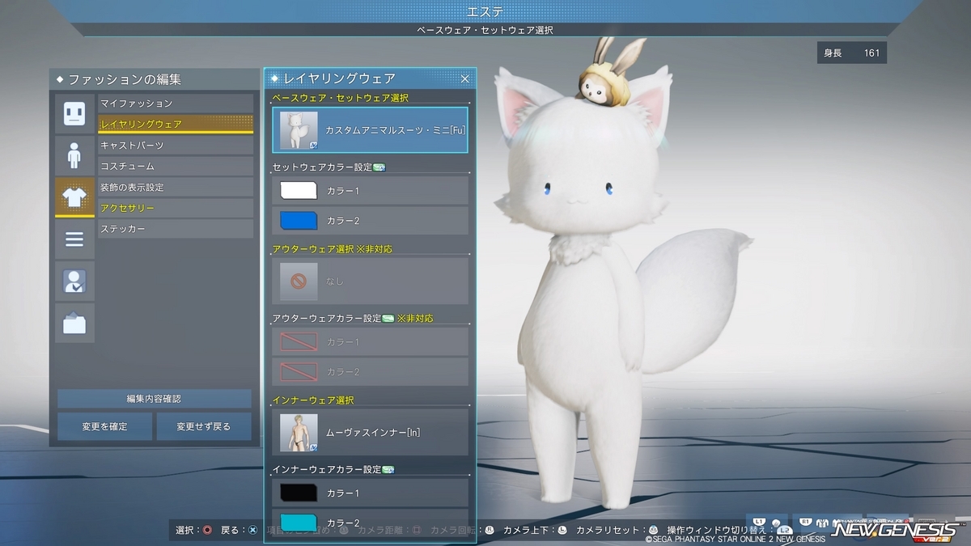The height and width of the screenshot is (546, 971).
Task: Select the body figure category icon
Action: point(74,155)
